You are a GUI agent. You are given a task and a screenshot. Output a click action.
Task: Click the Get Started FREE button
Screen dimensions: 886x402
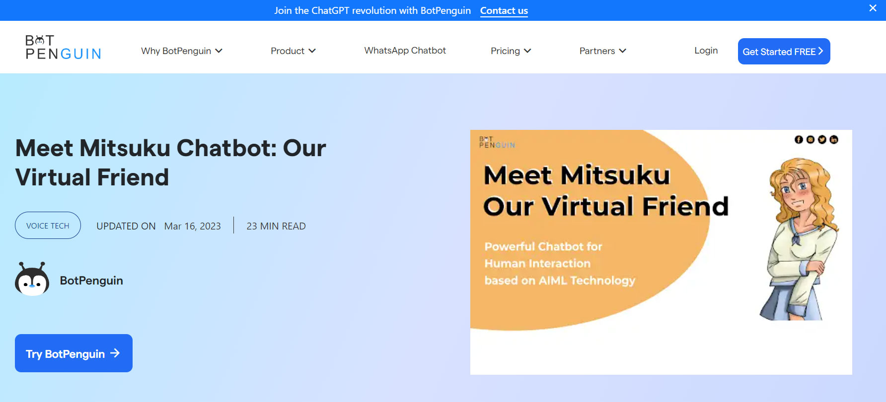click(x=784, y=51)
